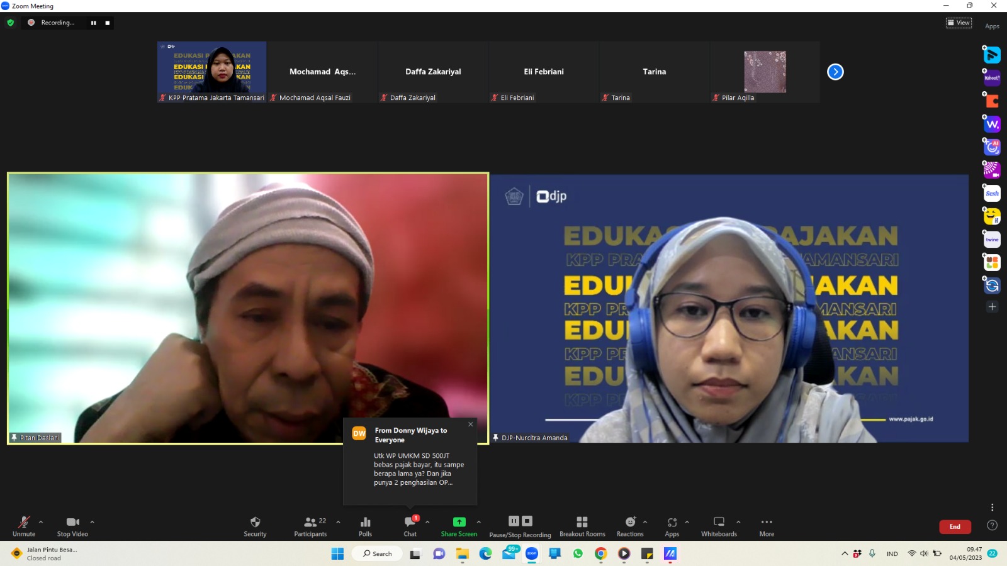Click the red End meeting button
Image resolution: width=1007 pixels, height=566 pixels.
tap(955, 526)
